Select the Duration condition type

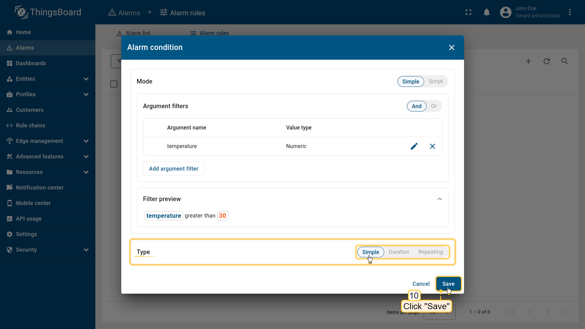(399, 252)
